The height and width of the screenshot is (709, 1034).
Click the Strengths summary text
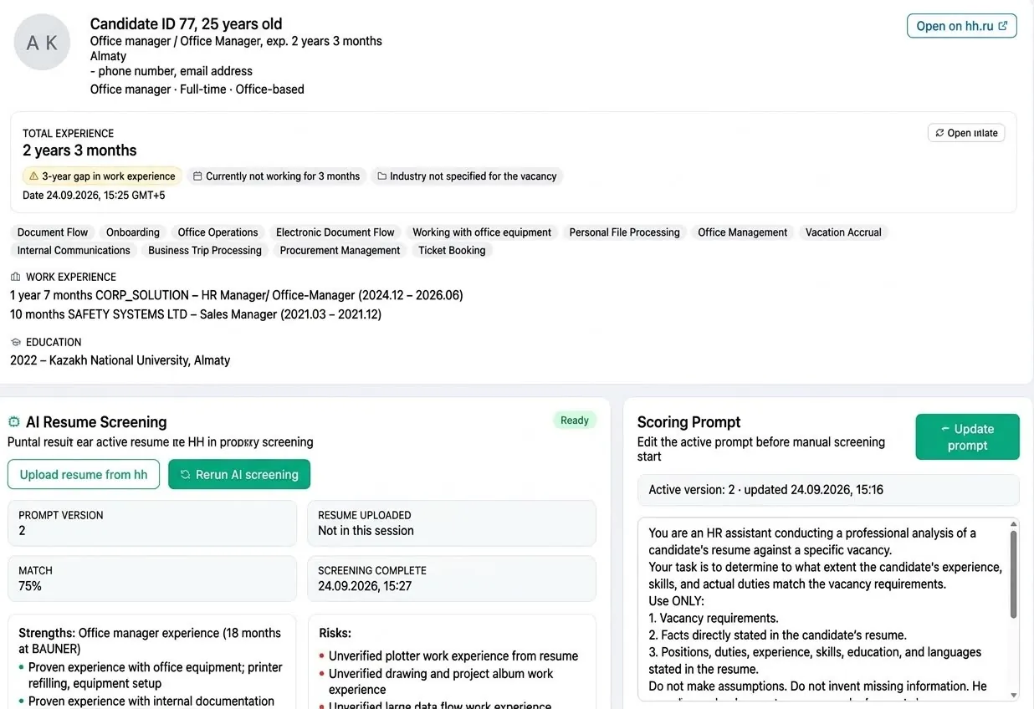[150, 640]
